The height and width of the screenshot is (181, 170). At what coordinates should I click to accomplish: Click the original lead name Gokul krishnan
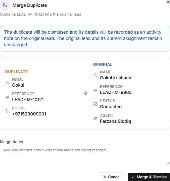click(115, 78)
